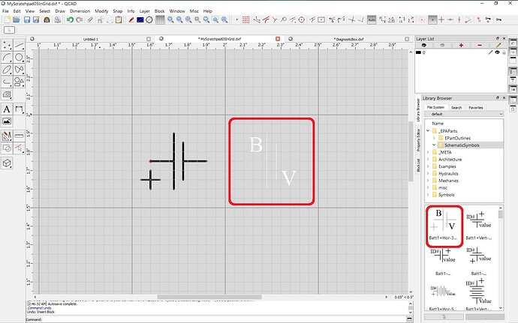Remove layer with the minus button

480,45
